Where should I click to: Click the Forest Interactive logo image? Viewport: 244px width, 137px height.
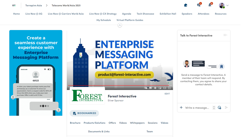point(87,96)
